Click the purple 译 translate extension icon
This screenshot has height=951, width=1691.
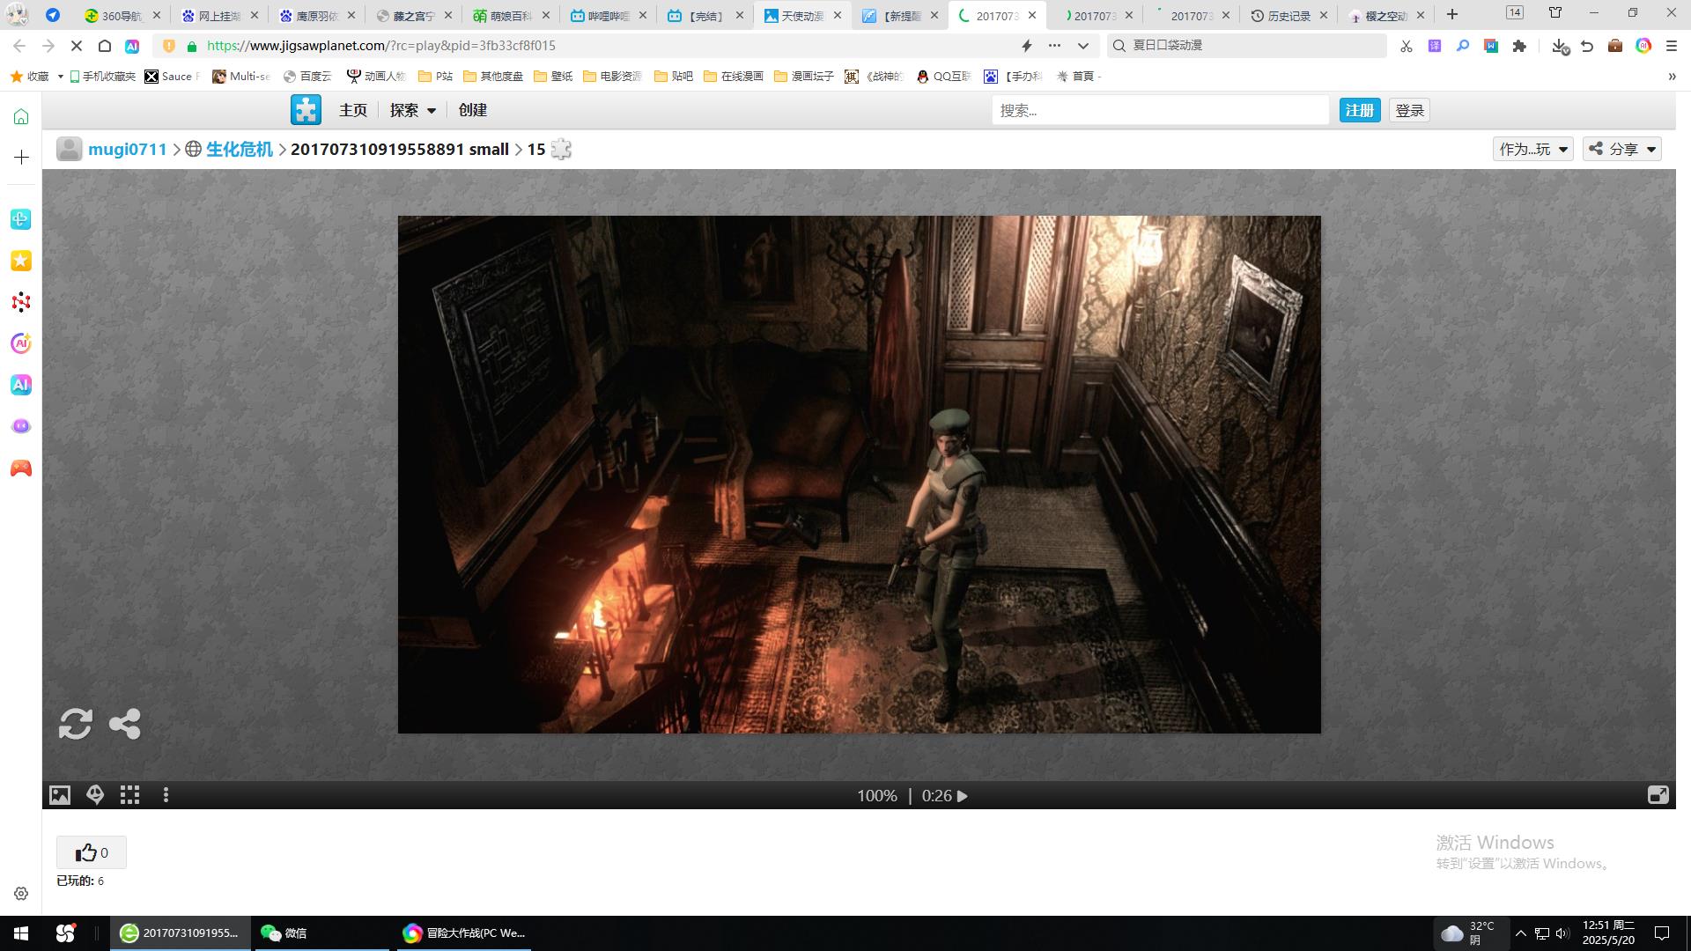1435,46
